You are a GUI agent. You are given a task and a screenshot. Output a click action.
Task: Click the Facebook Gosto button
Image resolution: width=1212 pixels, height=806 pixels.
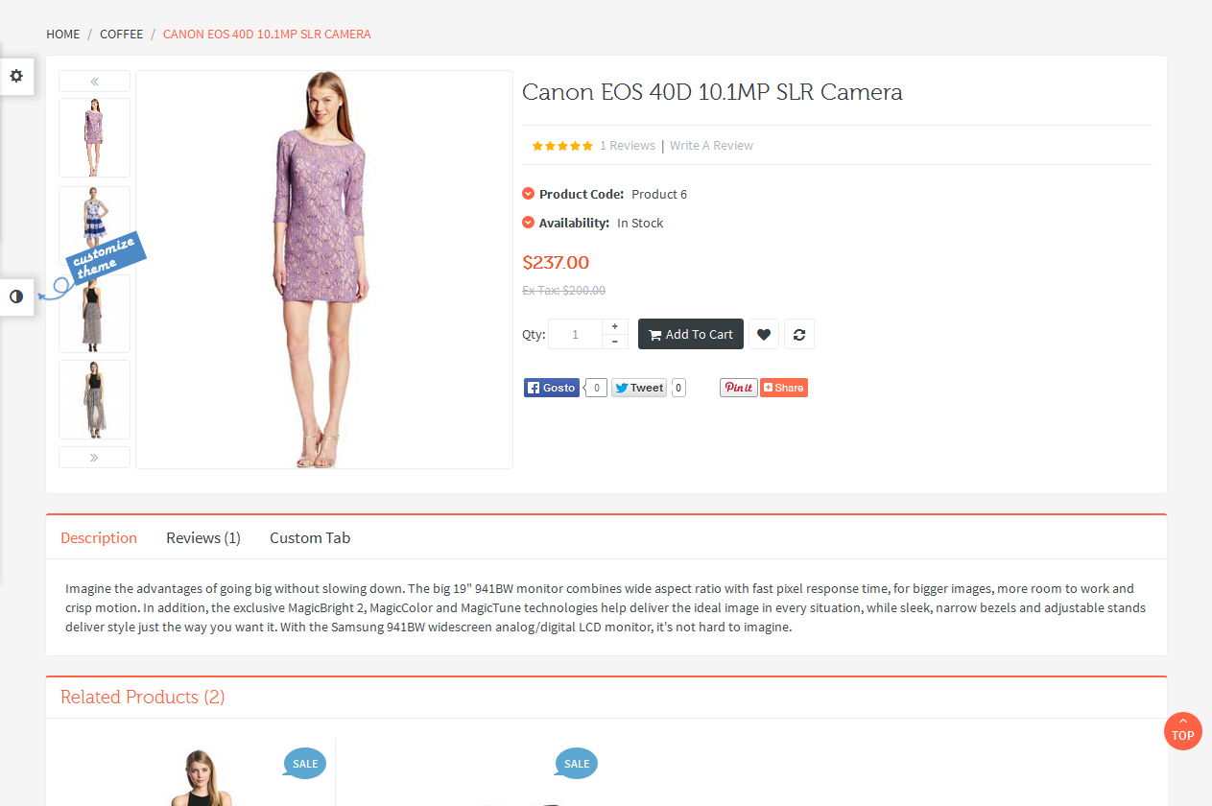point(552,388)
